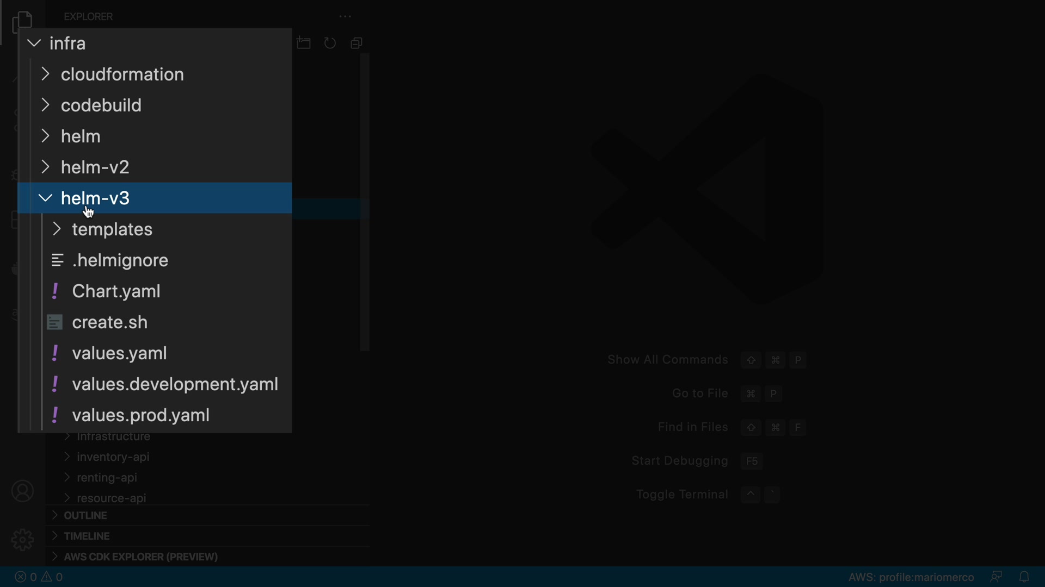Open the Explorer activity bar icon

[x=22, y=22]
